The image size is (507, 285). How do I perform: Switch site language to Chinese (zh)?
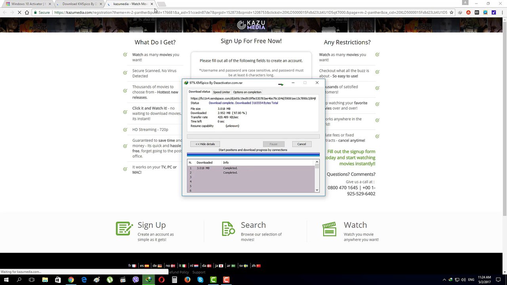click(256, 266)
